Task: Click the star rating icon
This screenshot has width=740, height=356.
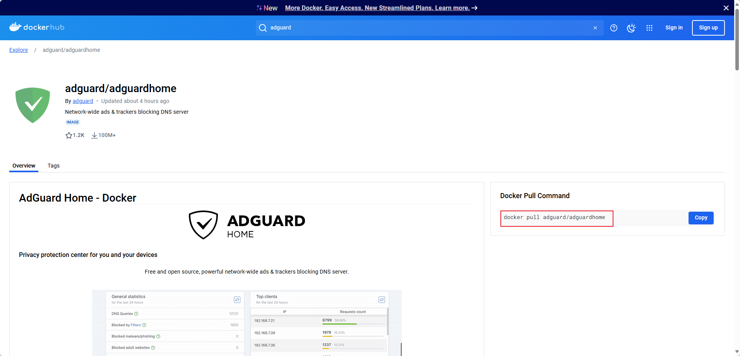Action: tap(69, 135)
